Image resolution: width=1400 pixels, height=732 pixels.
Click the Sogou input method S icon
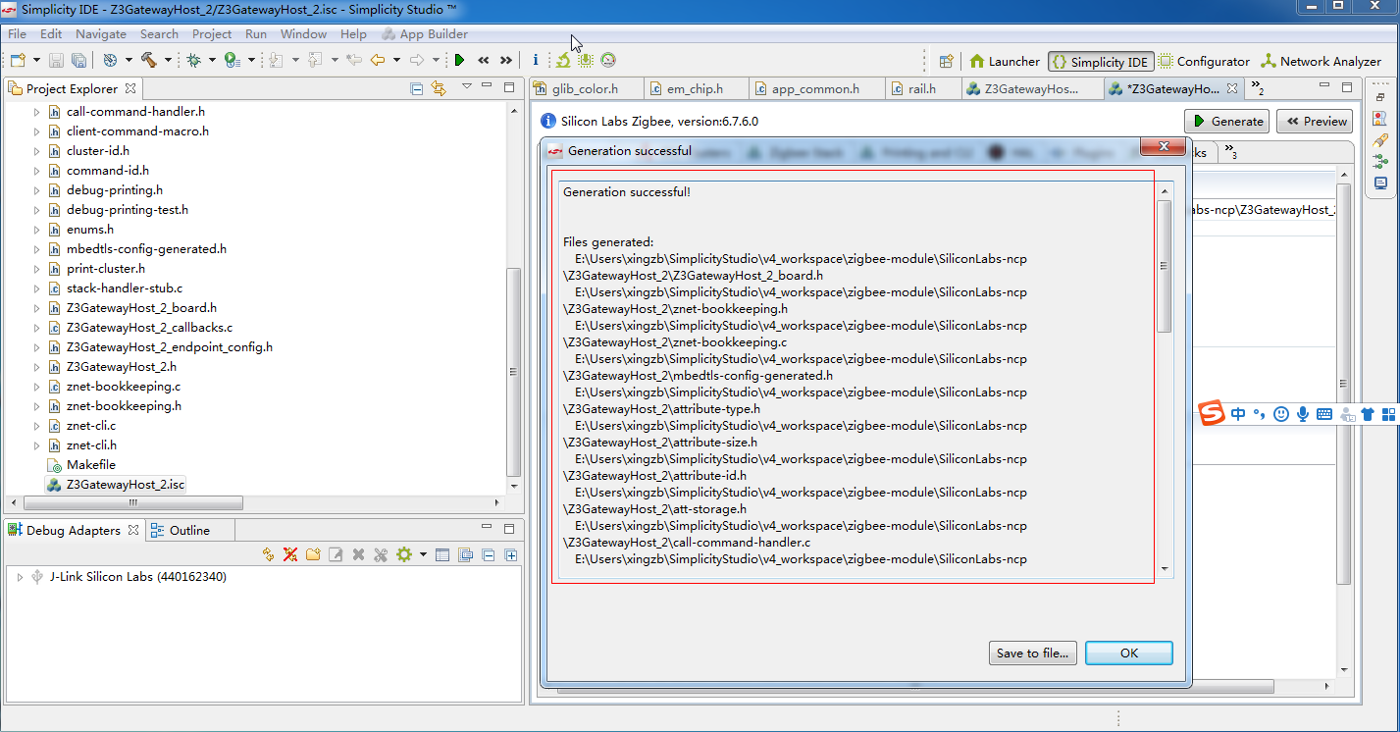click(x=1214, y=414)
